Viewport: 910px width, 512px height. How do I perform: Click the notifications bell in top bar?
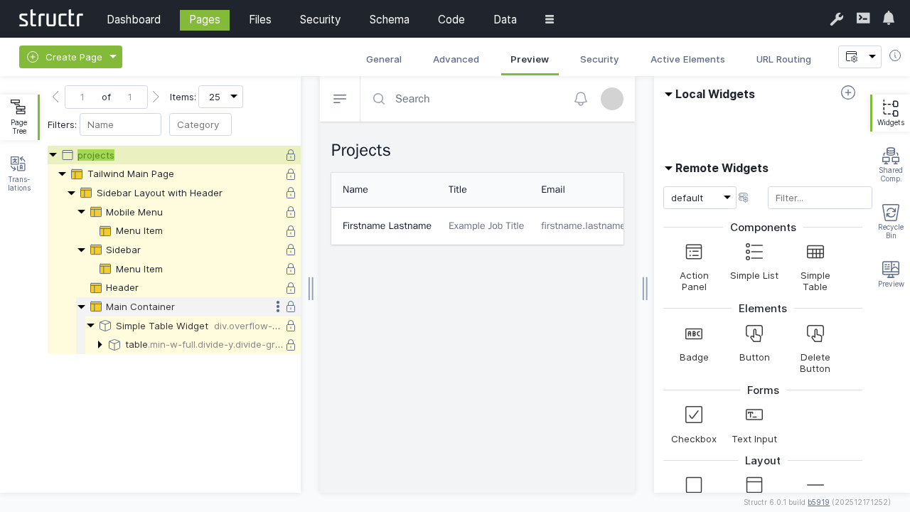[x=889, y=18]
